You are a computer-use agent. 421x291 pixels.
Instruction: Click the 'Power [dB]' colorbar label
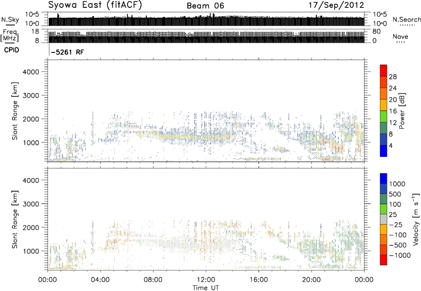[402, 111]
